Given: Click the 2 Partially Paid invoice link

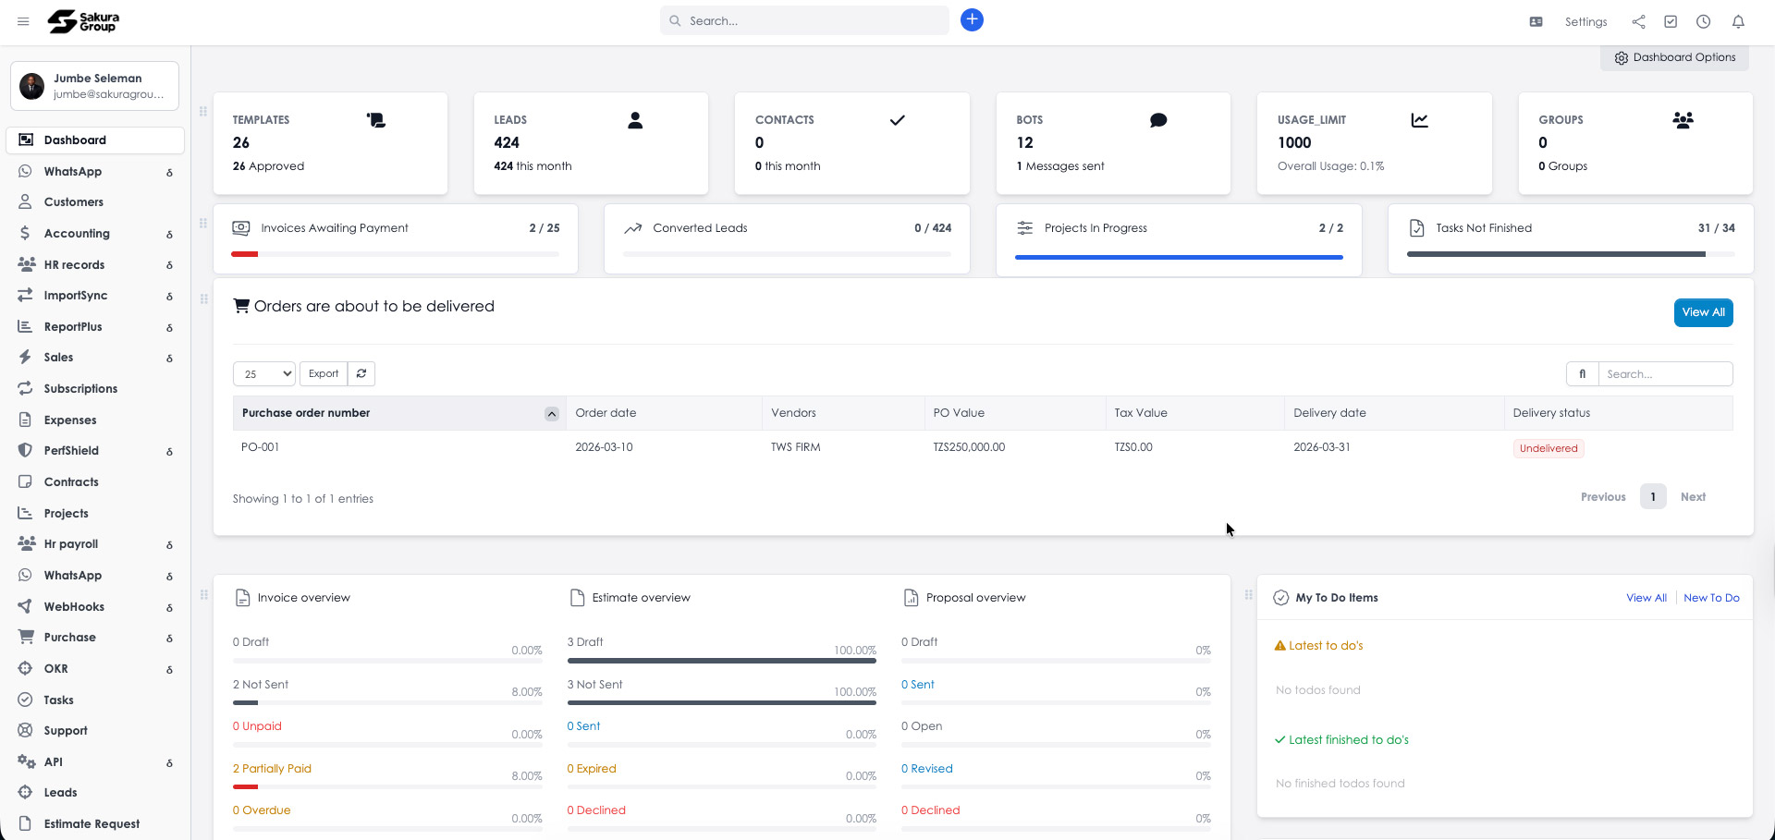Looking at the screenshot, I should click(272, 769).
